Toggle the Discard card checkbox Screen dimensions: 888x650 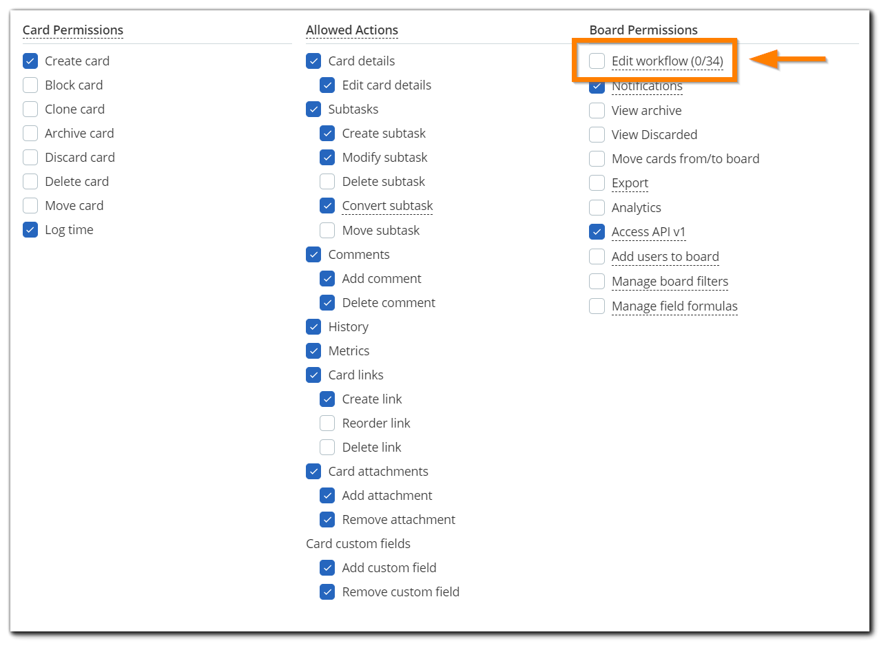click(30, 157)
